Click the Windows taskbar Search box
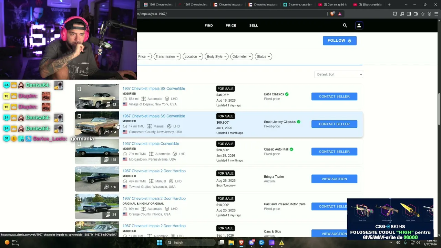The image size is (441, 248). pyautogui.click(x=190, y=242)
